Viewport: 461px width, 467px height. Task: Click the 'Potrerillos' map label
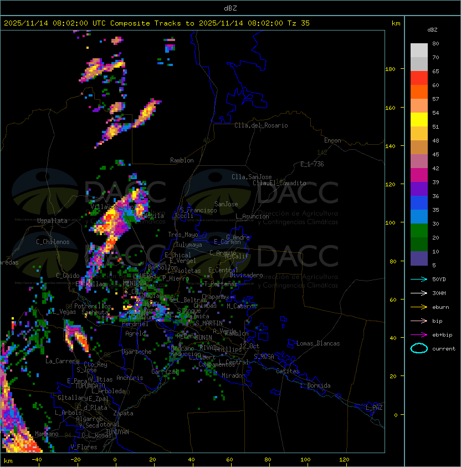pos(93,306)
